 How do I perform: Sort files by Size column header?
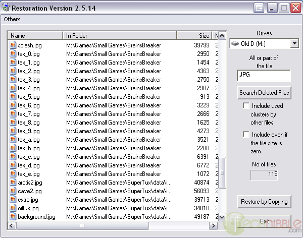(x=194, y=36)
